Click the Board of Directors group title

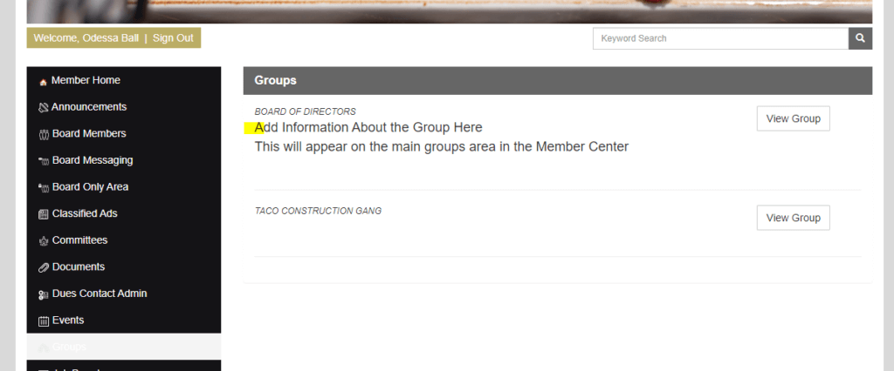tap(305, 111)
